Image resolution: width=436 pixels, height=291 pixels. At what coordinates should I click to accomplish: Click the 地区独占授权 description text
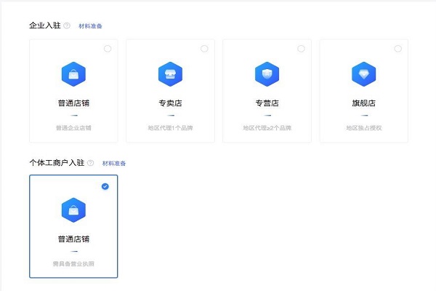click(x=363, y=128)
